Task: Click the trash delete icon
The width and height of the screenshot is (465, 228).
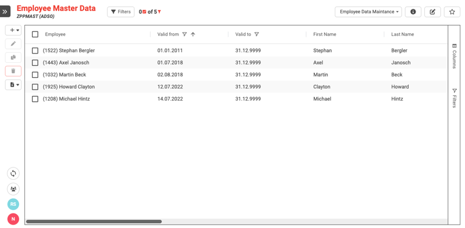Action: (13, 71)
